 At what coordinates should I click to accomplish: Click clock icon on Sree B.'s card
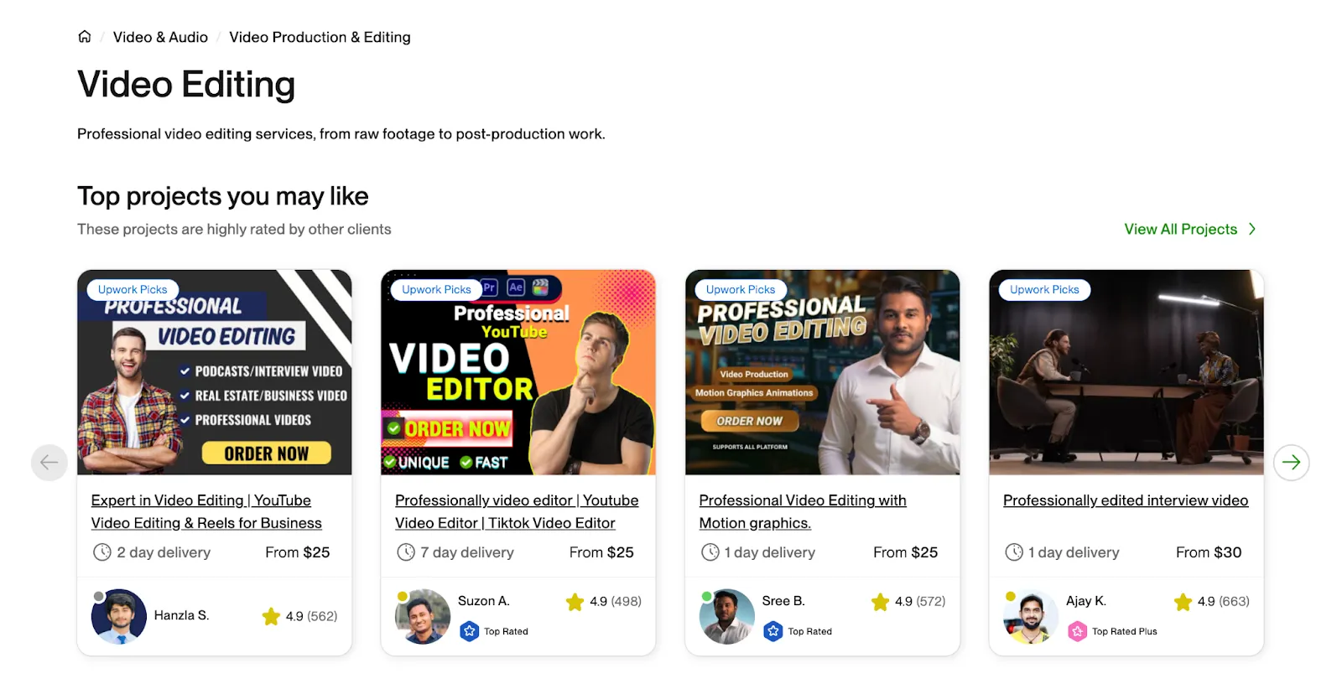tap(710, 552)
